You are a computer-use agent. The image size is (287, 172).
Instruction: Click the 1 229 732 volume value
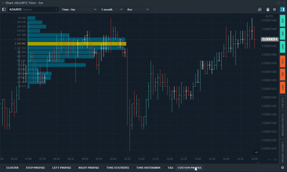[20, 39]
